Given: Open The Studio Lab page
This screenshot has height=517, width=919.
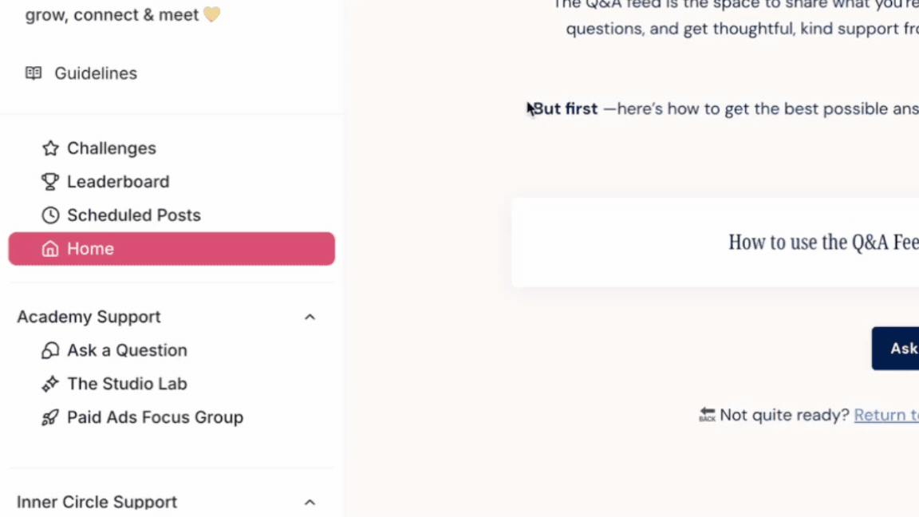Looking at the screenshot, I should click(127, 384).
